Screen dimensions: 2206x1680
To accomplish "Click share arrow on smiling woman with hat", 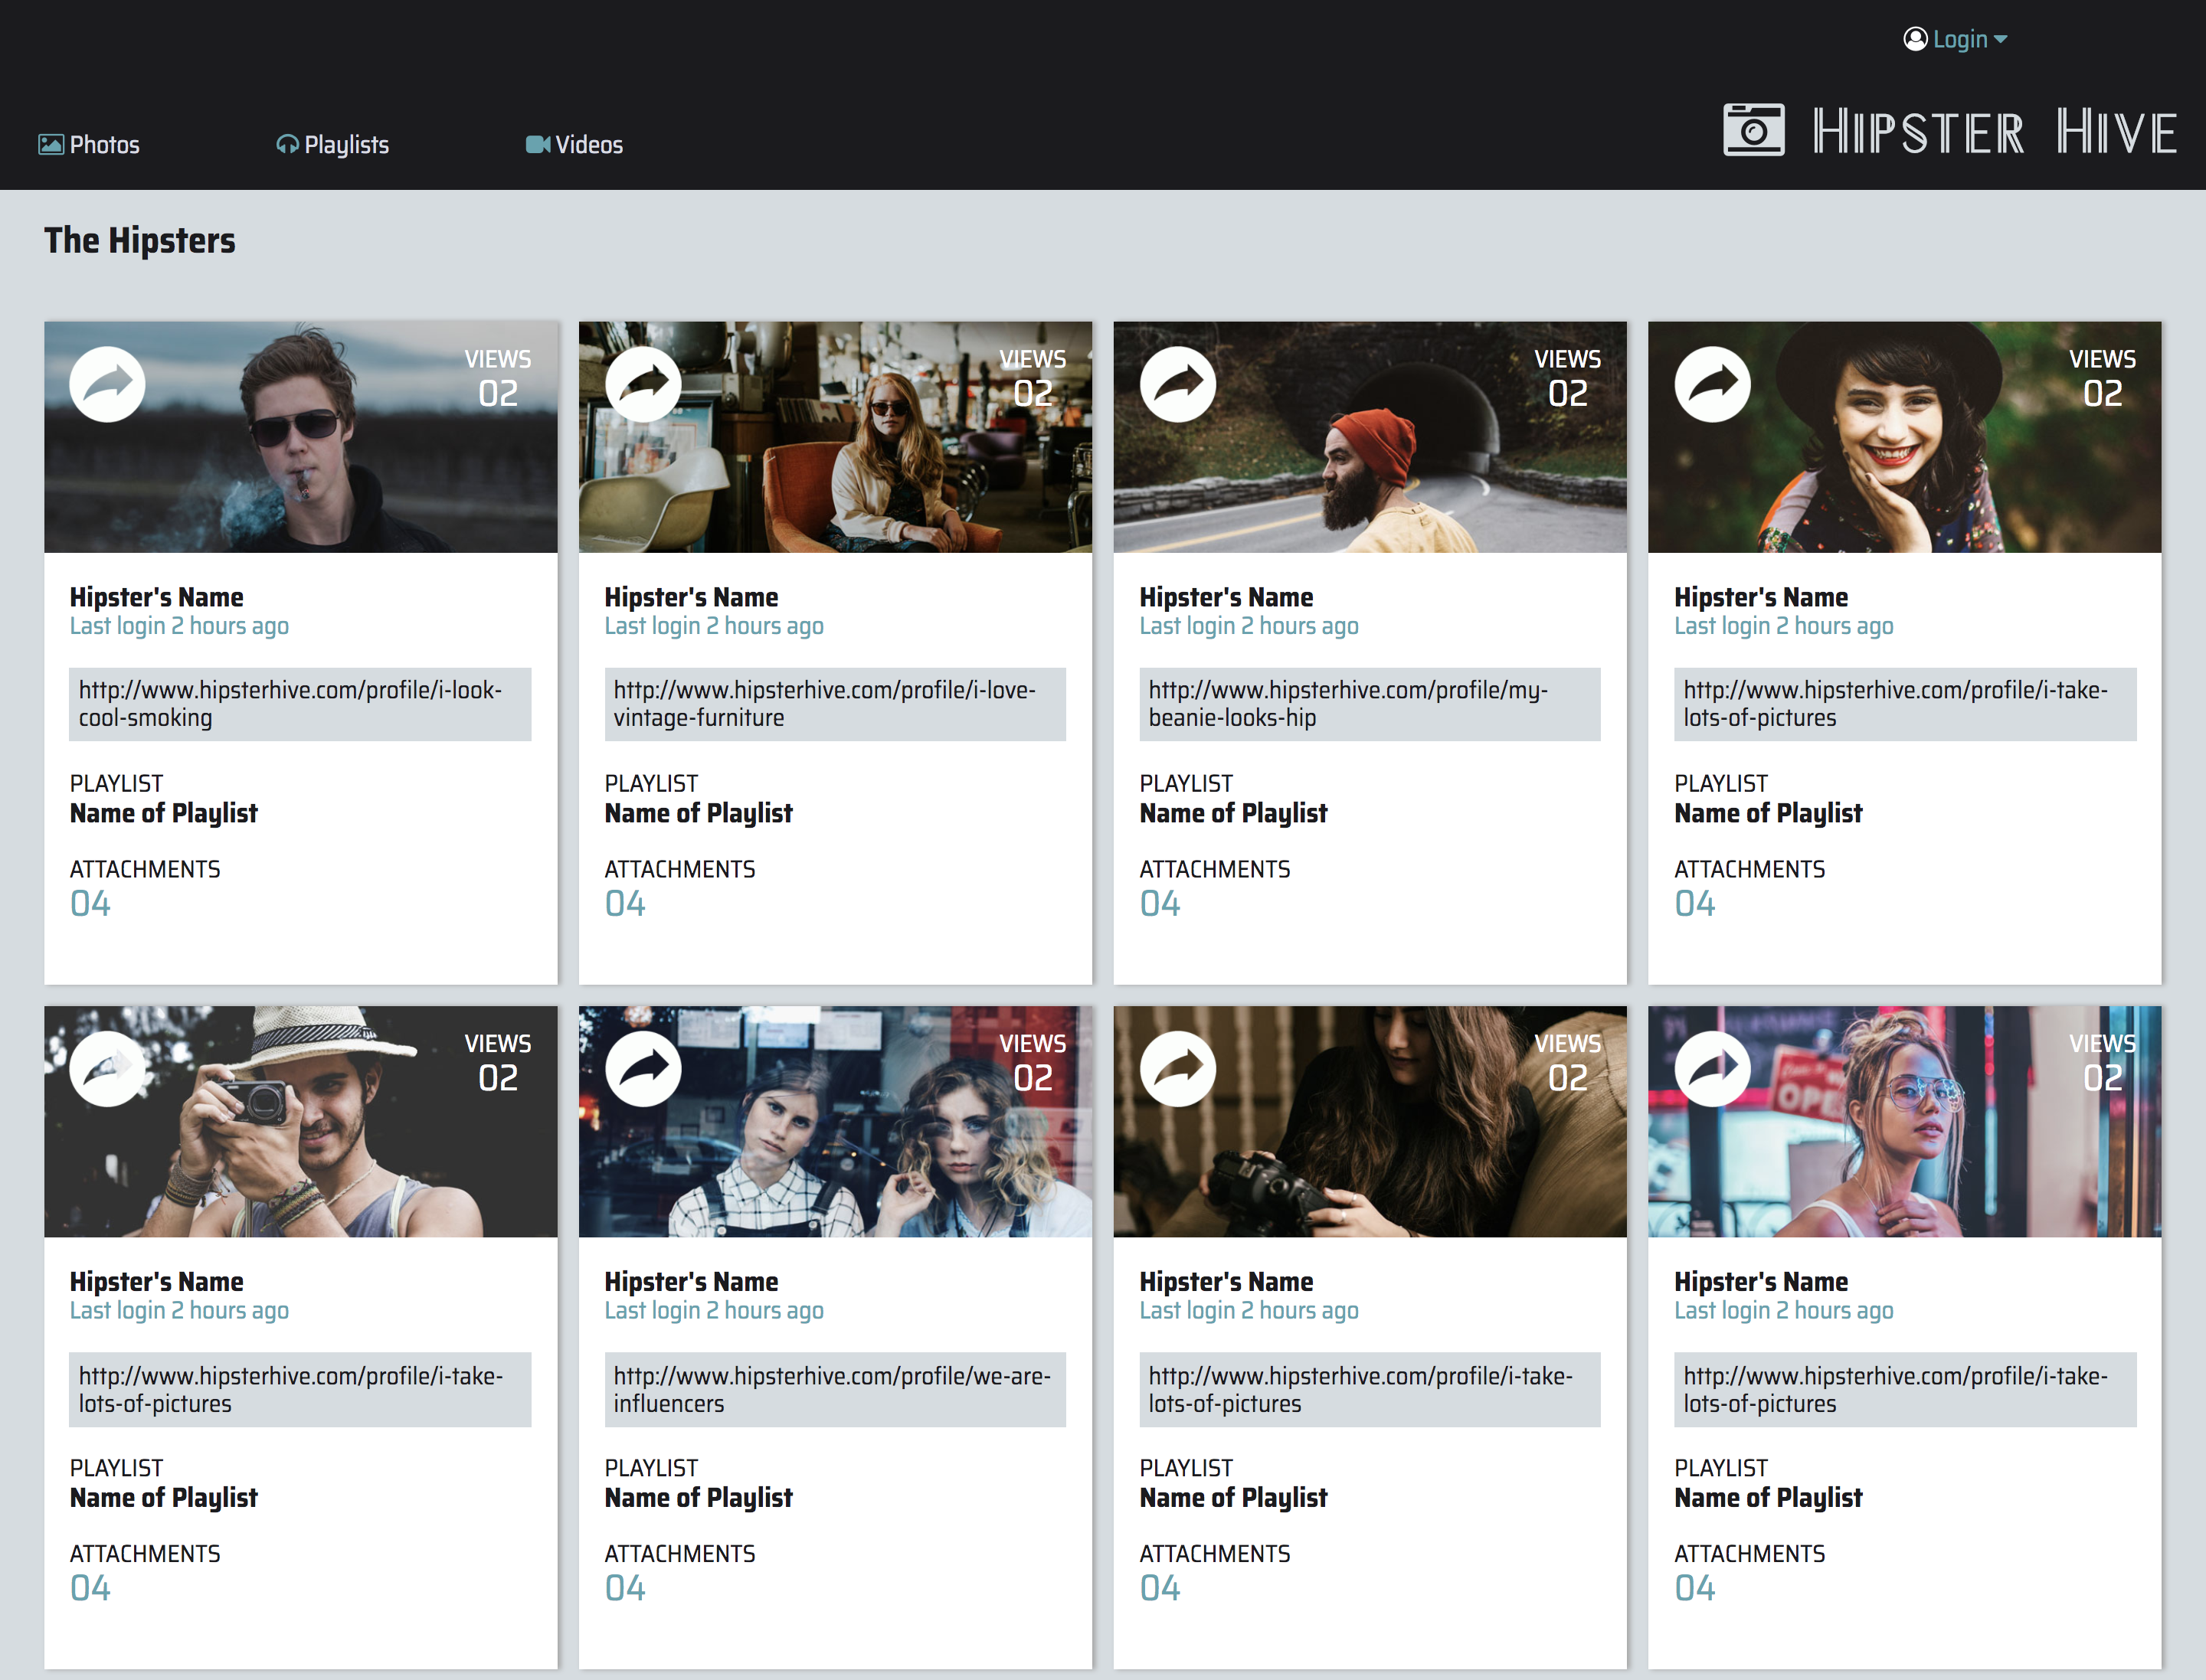I will click(x=1712, y=384).
